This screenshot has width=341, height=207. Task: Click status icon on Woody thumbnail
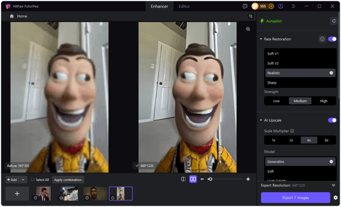113,198
